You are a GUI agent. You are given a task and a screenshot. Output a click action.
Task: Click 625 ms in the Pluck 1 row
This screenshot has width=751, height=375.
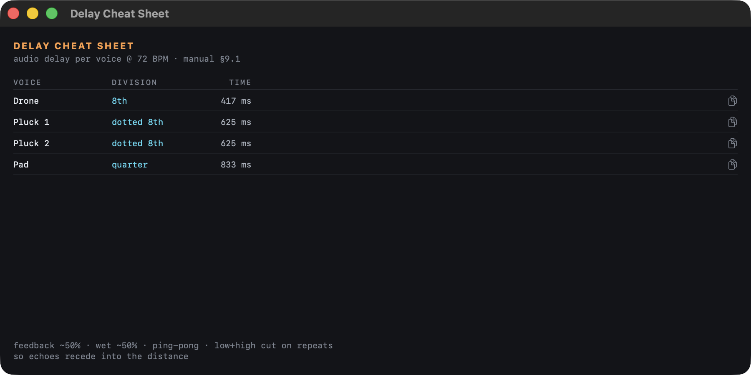[236, 122]
